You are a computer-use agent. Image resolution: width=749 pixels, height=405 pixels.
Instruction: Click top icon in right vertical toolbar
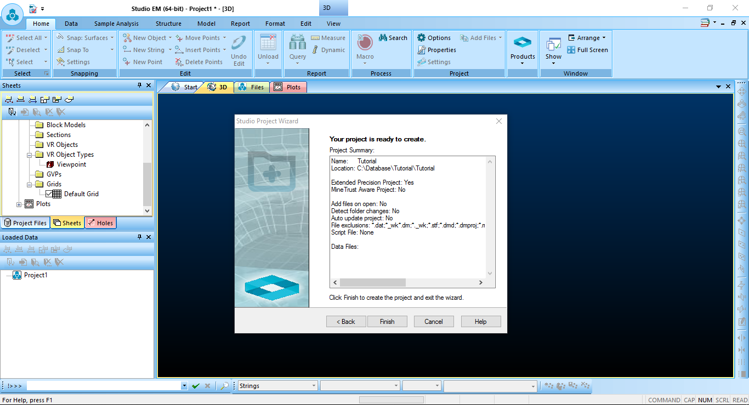[x=742, y=92]
